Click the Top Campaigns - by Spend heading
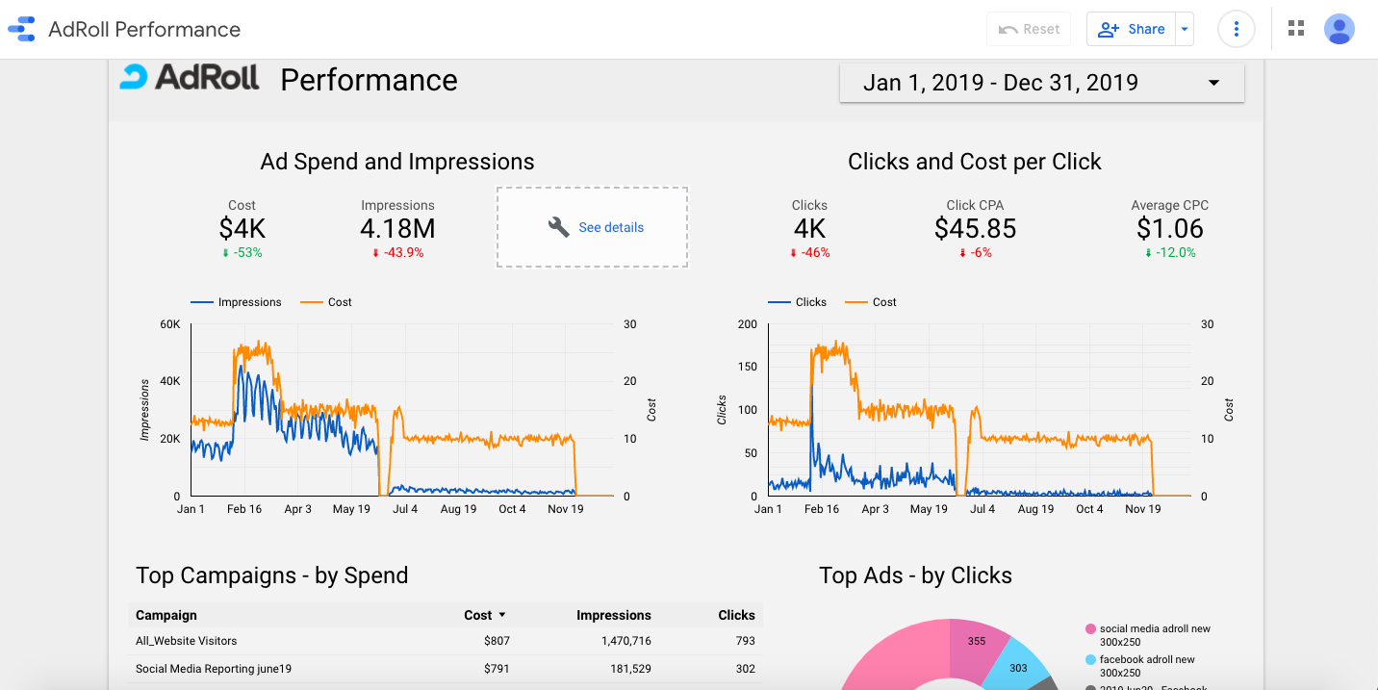Screen dimensions: 1378x690 pyautogui.click(x=272, y=575)
